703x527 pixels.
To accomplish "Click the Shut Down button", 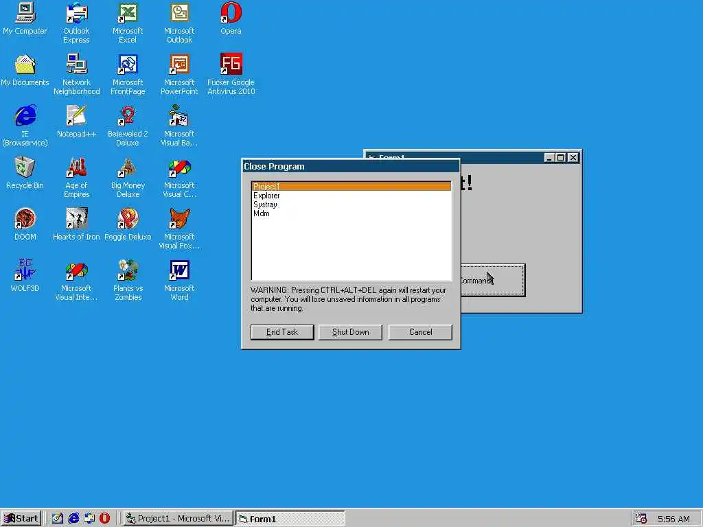I will pyautogui.click(x=350, y=332).
